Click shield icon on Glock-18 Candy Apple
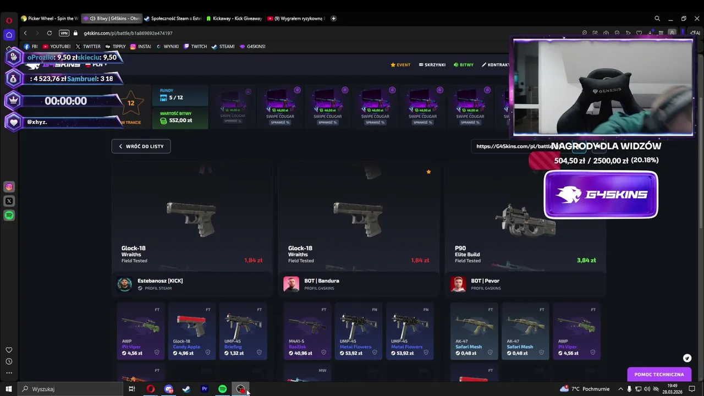 pyautogui.click(x=208, y=353)
